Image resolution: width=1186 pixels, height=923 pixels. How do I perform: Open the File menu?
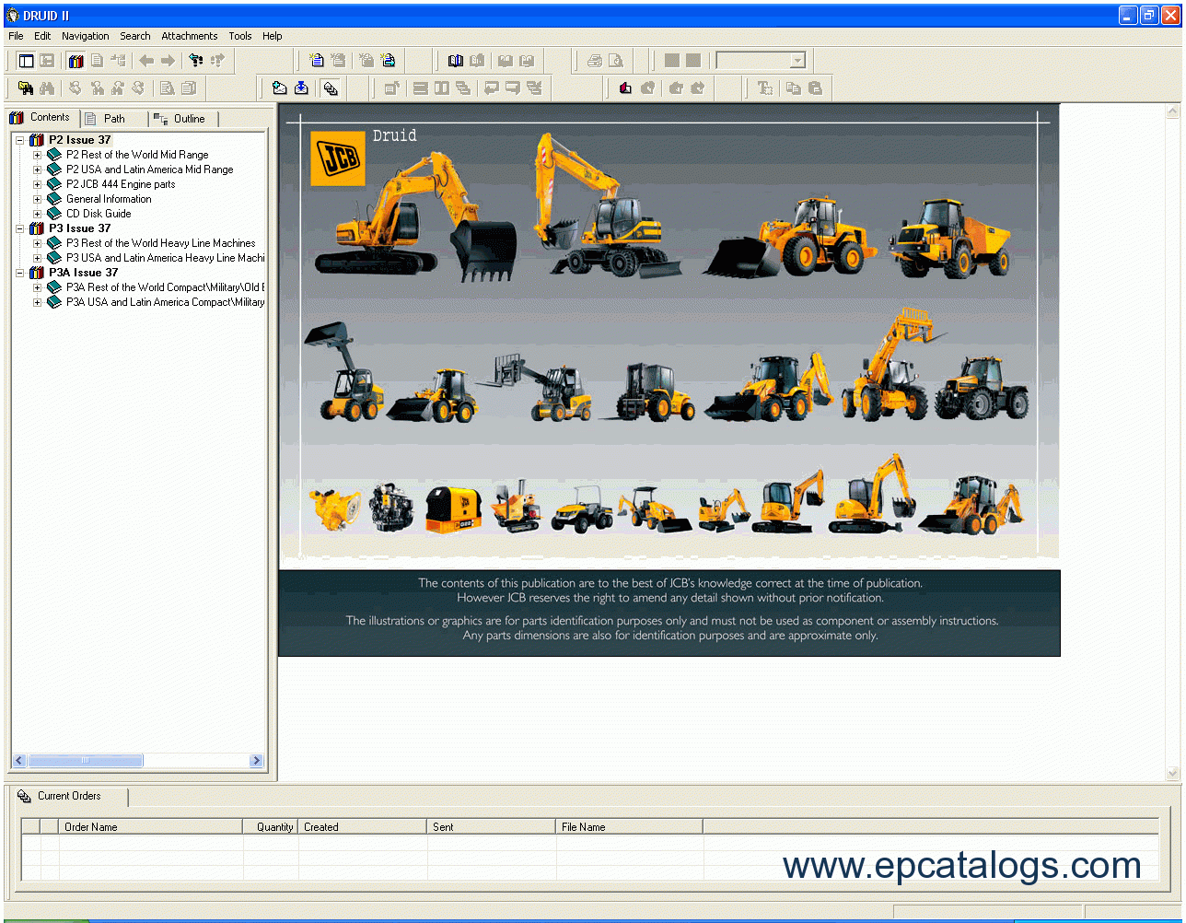point(16,36)
